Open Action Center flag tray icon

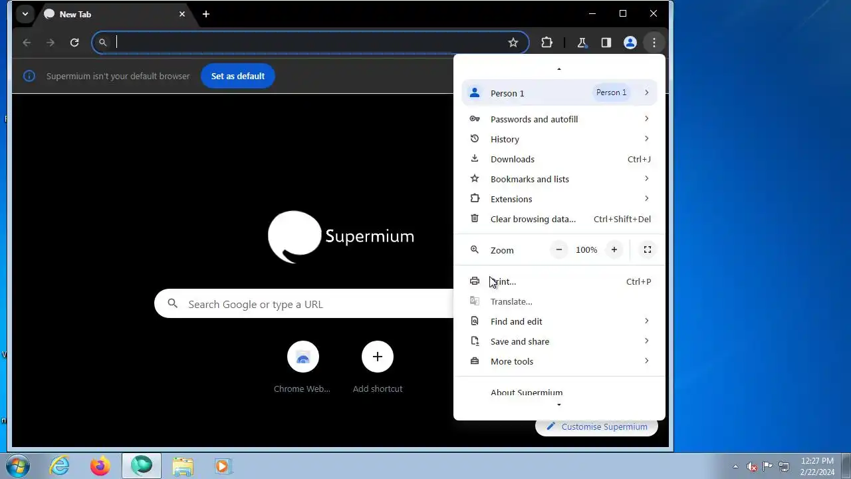point(767,466)
